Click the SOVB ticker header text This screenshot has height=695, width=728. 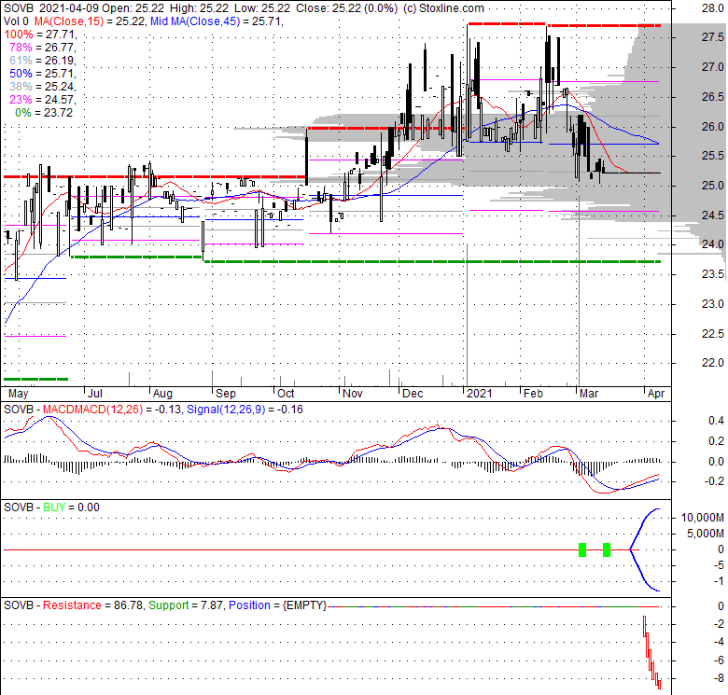(x=19, y=8)
